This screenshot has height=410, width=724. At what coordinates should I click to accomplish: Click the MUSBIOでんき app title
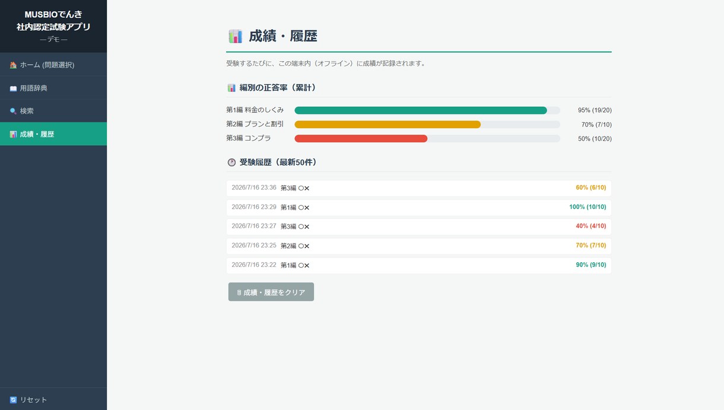pos(53,14)
